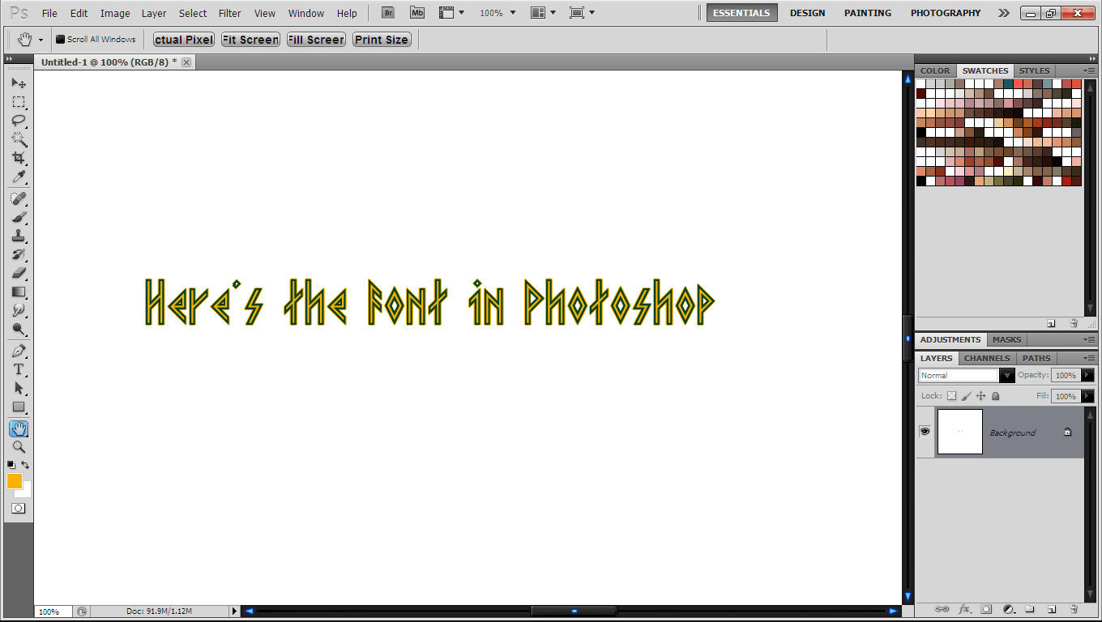Toggle Quick Mask mode
Image resolution: width=1102 pixels, height=622 pixels.
click(x=18, y=508)
